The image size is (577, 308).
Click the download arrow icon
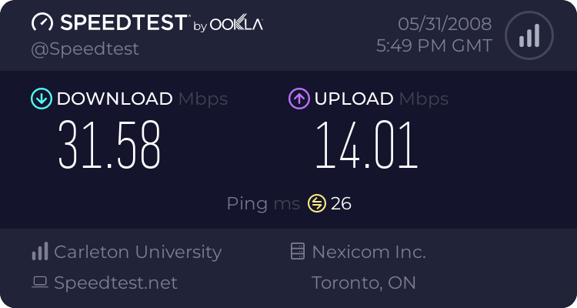tap(40, 99)
